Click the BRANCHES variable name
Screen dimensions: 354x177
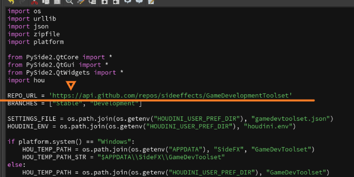(22, 103)
